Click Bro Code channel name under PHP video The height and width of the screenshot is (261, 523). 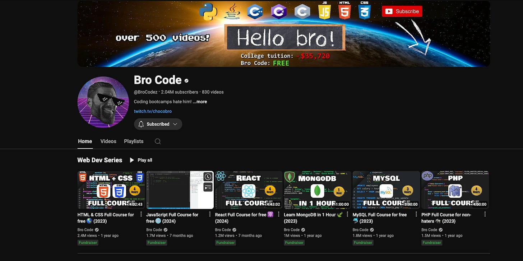[429, 230]
